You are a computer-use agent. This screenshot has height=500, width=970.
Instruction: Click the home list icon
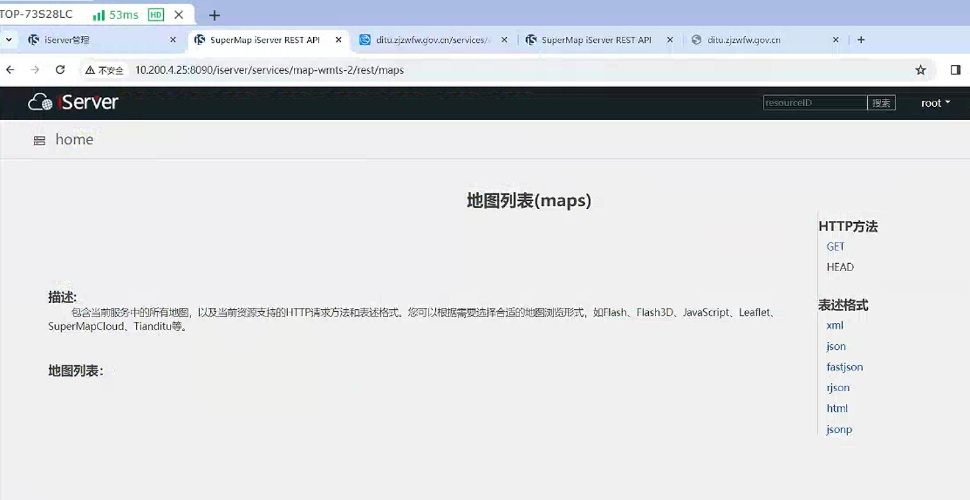(40, 140)
